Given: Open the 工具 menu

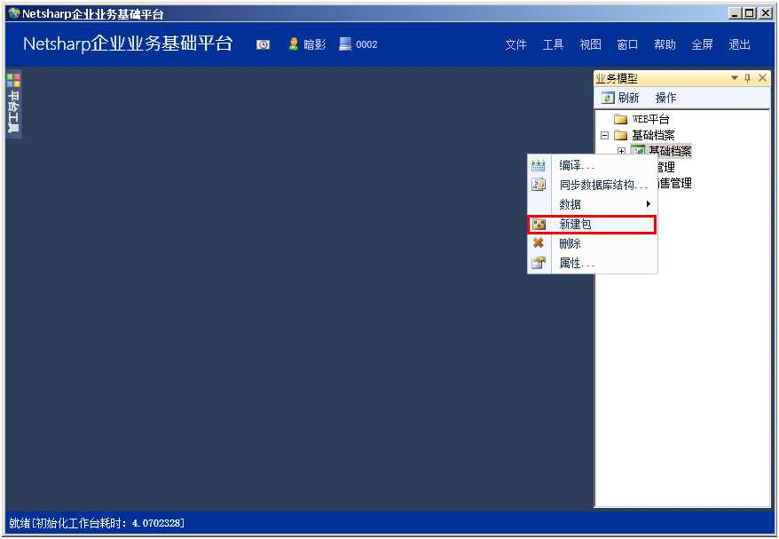Looking at the screenshot, I should pyautogui.click(x=553, y=44).
